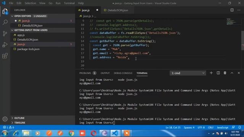The image size is (244, 137).
Task: Click the unsaved dot on json.js tab
Action: (x=97, y=10)
